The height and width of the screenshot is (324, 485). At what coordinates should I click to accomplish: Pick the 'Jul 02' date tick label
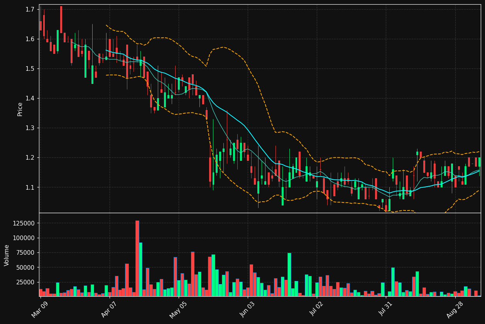(317, 309)
